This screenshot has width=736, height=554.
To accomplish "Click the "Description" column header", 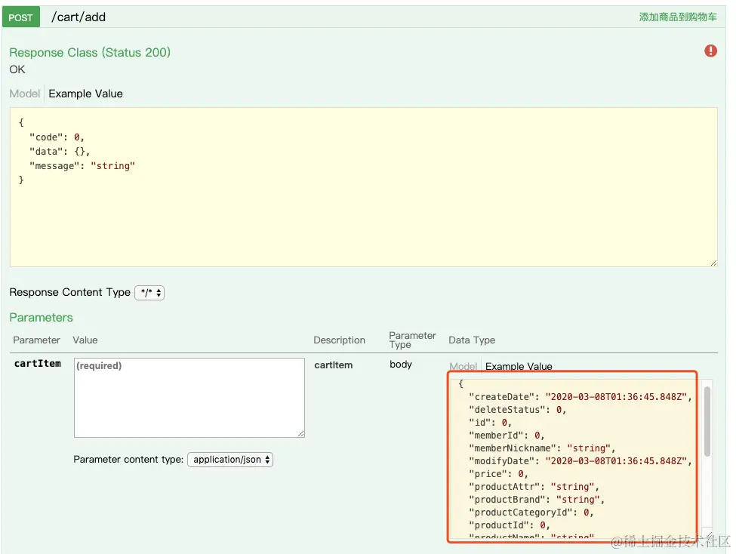I will [x=339, y=340].
